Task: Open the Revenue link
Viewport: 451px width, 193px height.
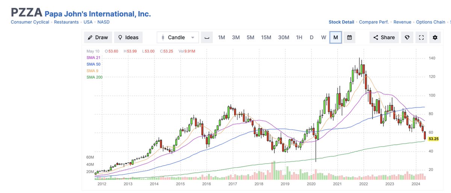Action: [402, 22]
